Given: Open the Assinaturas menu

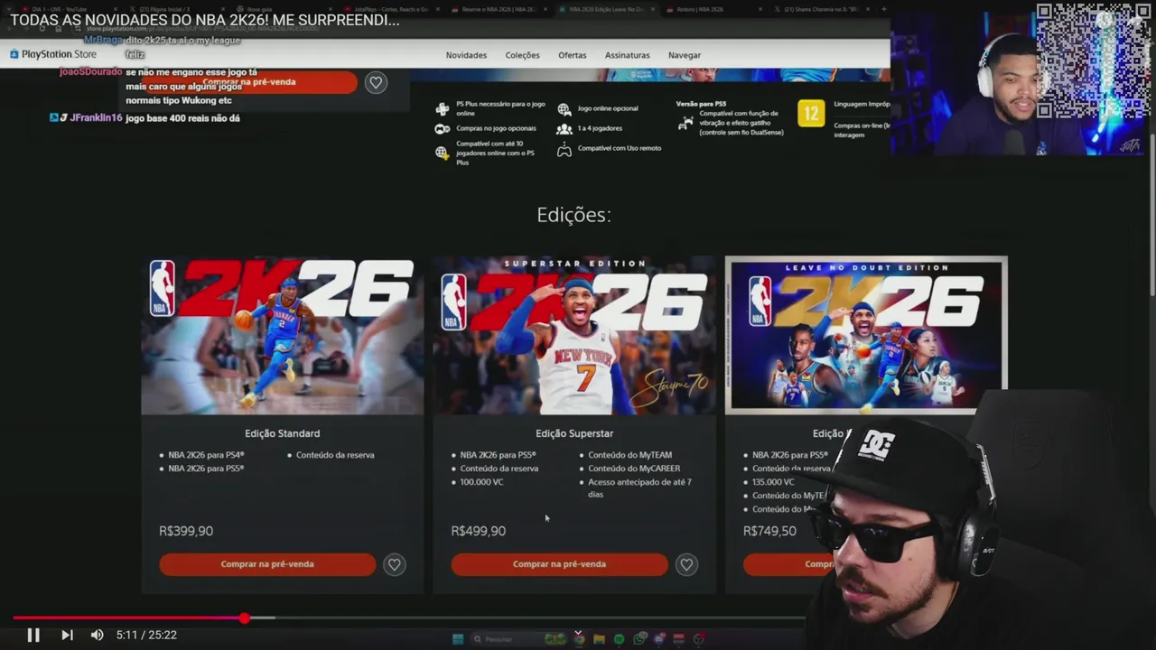Looking at the screenshot, I should (627, 55).
